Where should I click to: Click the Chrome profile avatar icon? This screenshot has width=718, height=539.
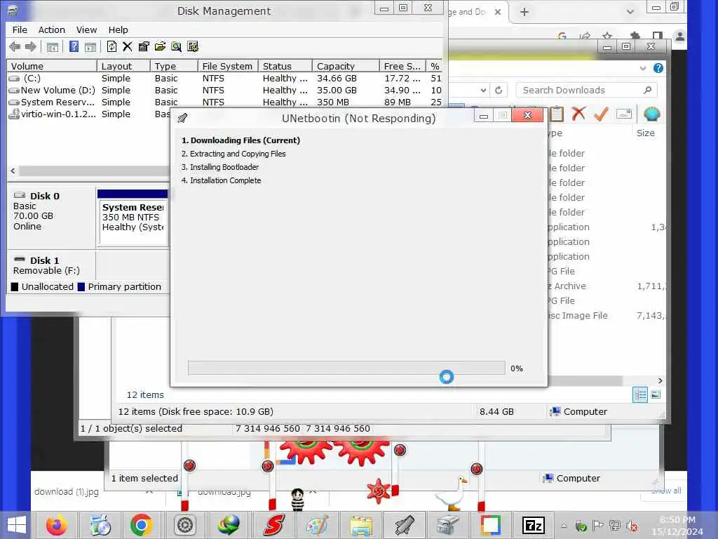pyautogui.click(x=679, y=36)
